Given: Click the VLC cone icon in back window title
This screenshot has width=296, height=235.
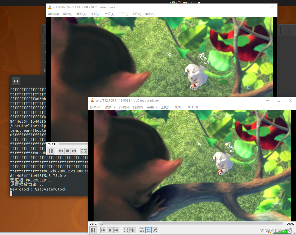Looking at the screenshot, I should pos(50,7).
